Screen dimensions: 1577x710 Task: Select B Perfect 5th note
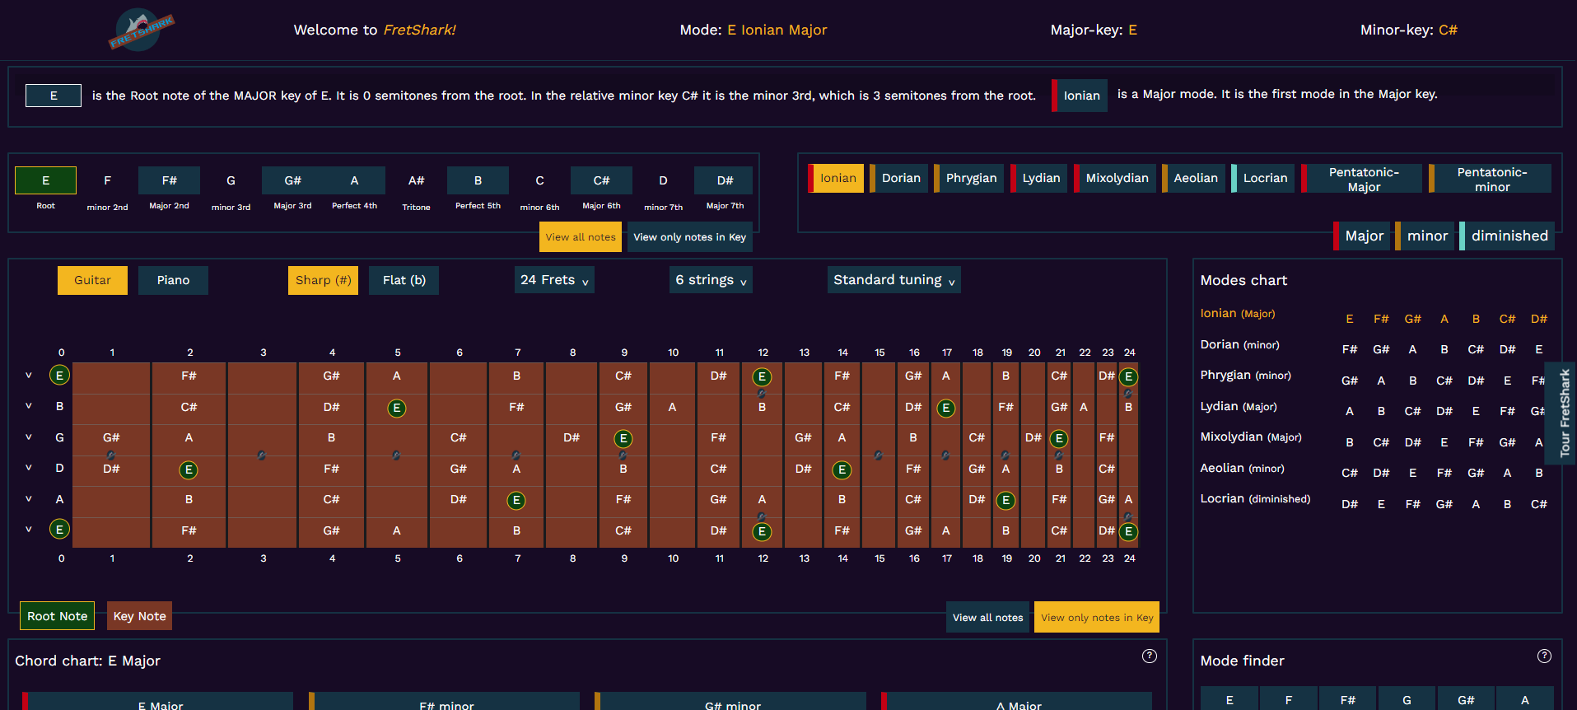coord(478,180)
